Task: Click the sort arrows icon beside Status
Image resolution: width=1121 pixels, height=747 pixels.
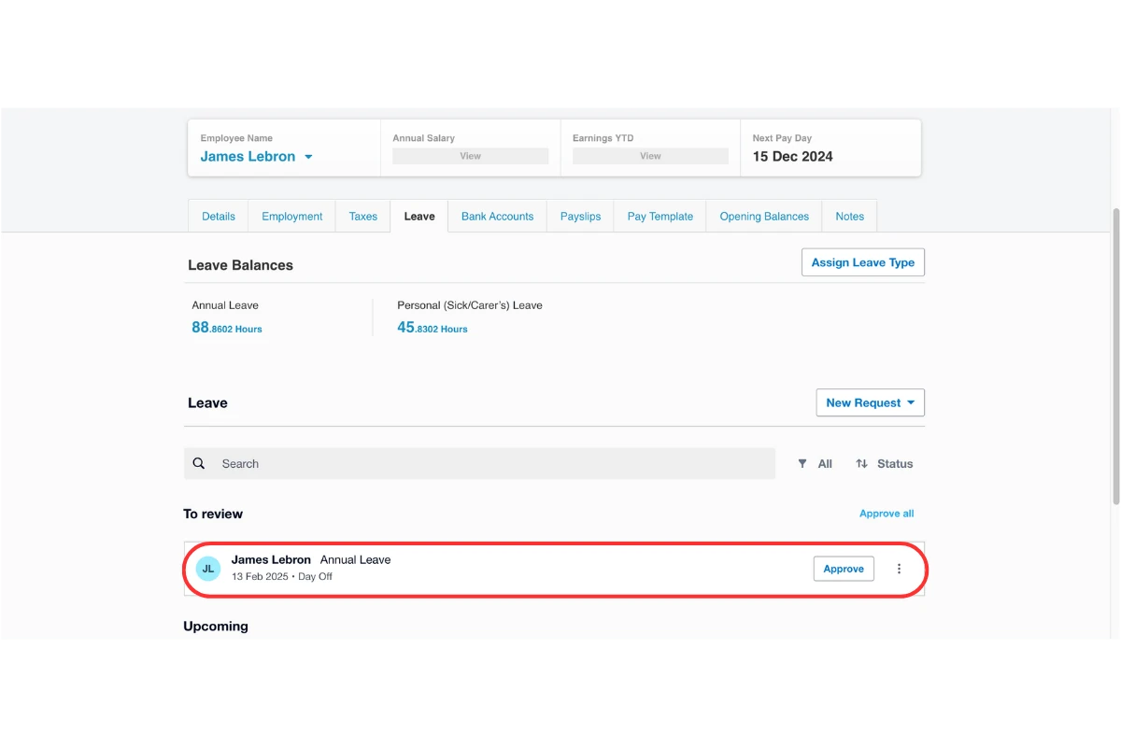Action: pos(861,463)
